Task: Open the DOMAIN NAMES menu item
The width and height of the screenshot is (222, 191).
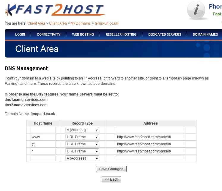Action: click(x=205, y=34)
